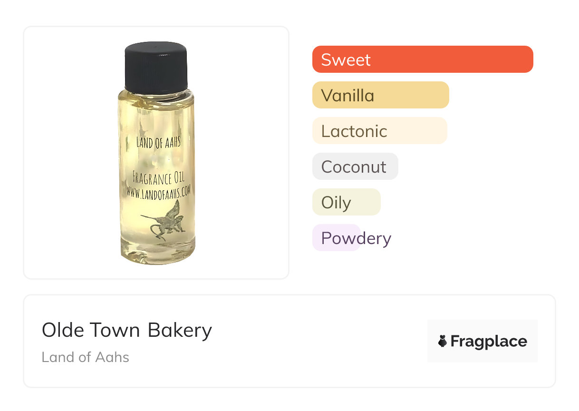579x411 pixels.
Task: Choose the Lactonic accord bar
Action: tap(379, 131)
